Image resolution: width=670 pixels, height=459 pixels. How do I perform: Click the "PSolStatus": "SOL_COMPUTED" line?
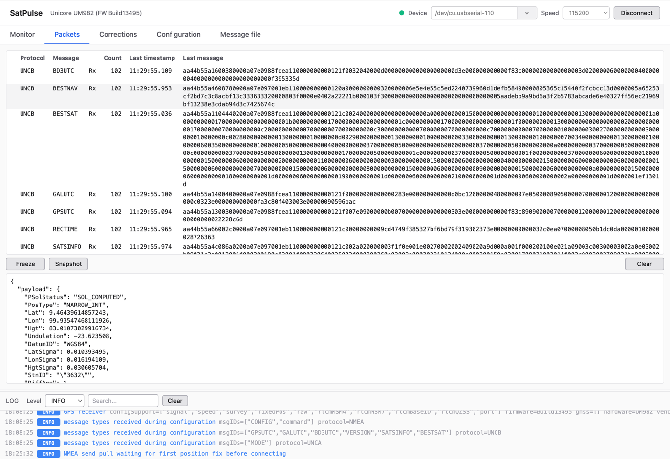(75, 297)
